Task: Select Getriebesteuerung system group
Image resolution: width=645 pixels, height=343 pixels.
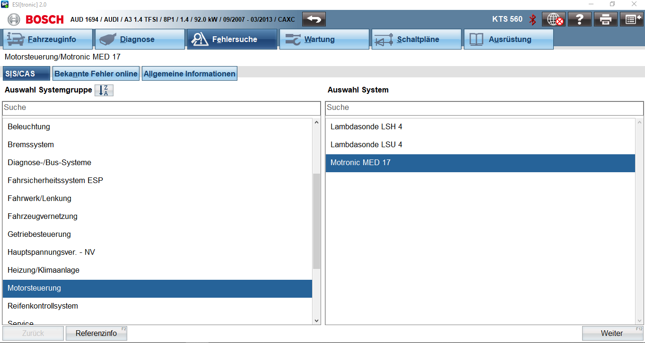Action: click(x=39, y=234)
